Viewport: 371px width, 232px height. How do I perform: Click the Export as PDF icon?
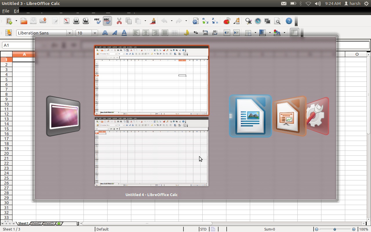67,21
